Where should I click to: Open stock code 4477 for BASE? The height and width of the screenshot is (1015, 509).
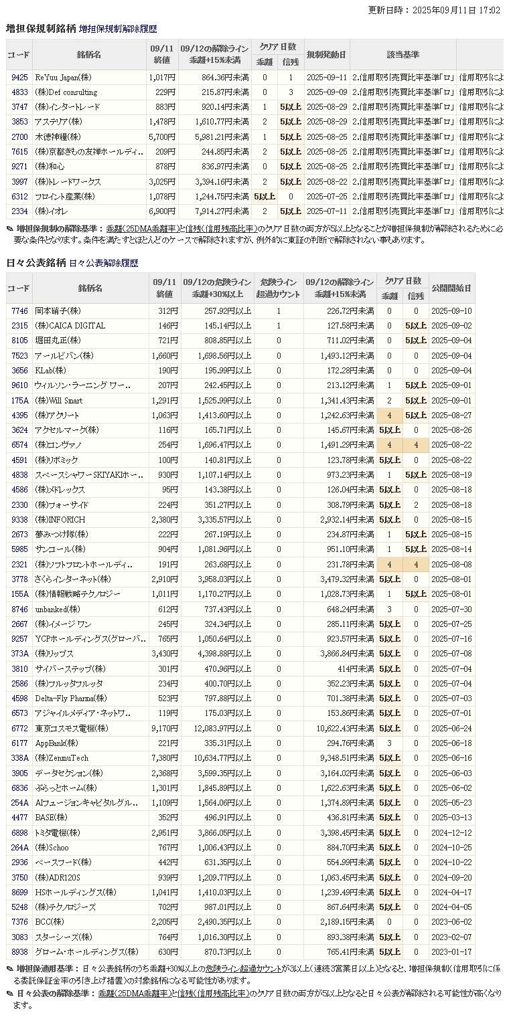(x=19, y=818)
